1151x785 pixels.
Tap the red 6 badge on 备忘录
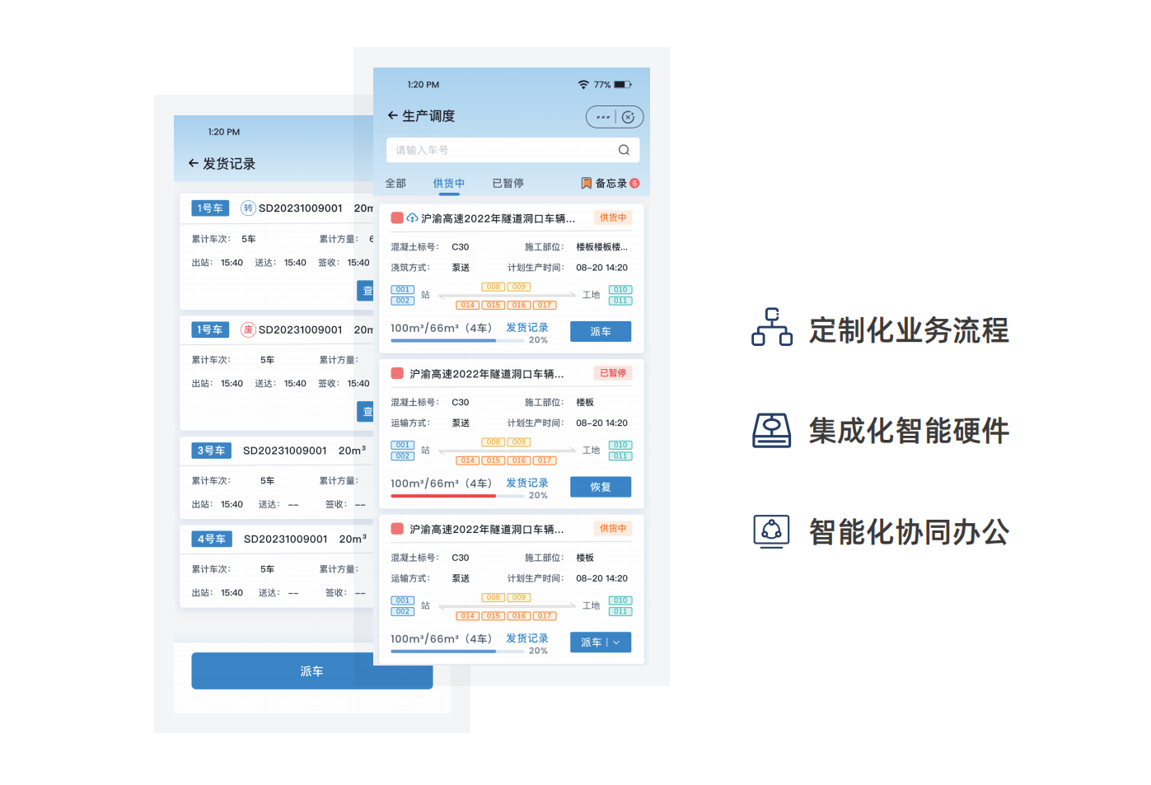(634, 184)
